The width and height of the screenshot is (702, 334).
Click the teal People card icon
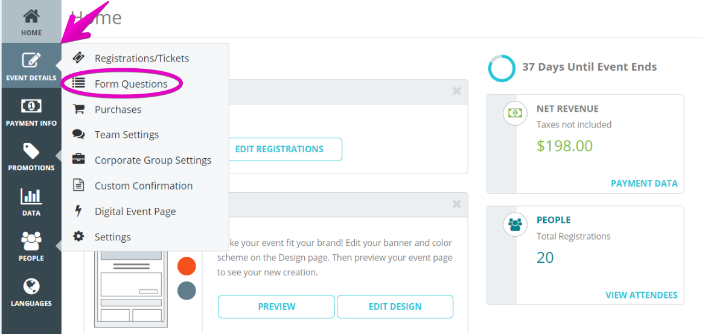(x=515, y=224)
